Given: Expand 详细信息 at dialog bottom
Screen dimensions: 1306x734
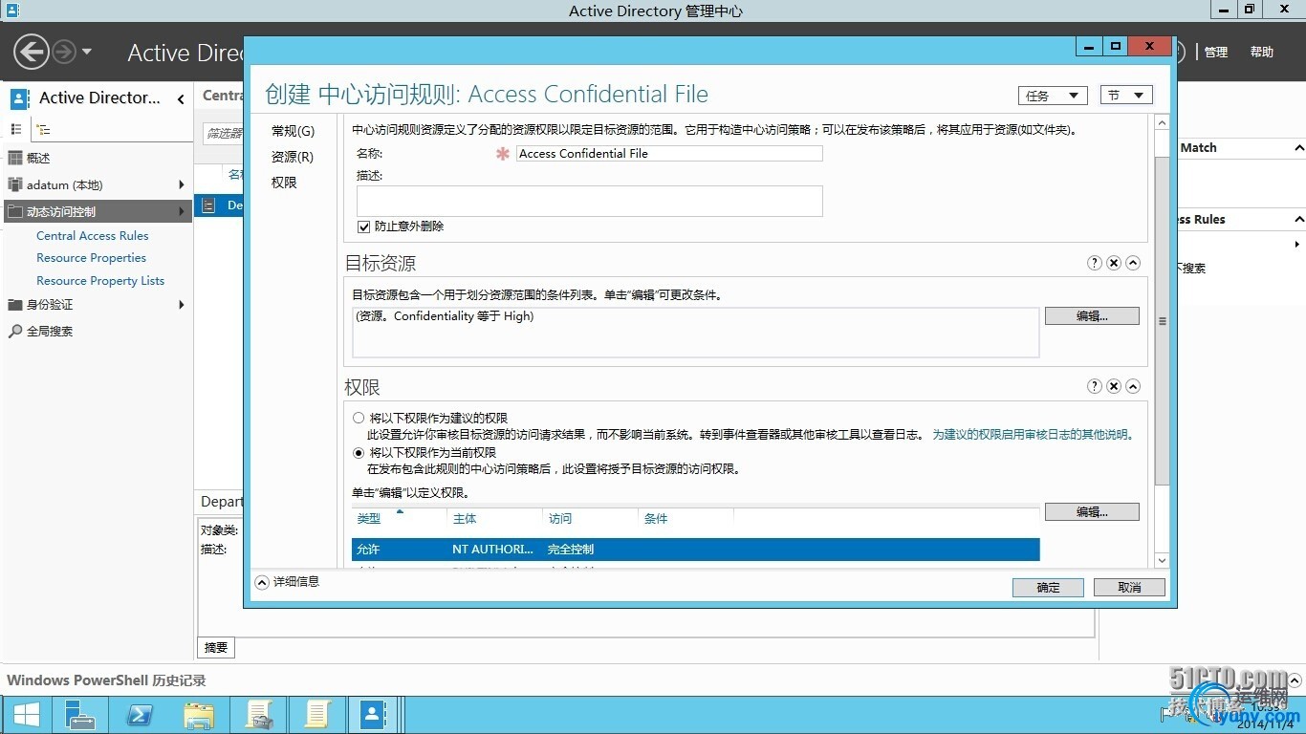Looking at the screenshot, I should tap(287, 581).
